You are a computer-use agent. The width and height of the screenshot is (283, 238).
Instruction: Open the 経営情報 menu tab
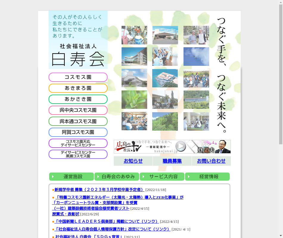(207, 177)
